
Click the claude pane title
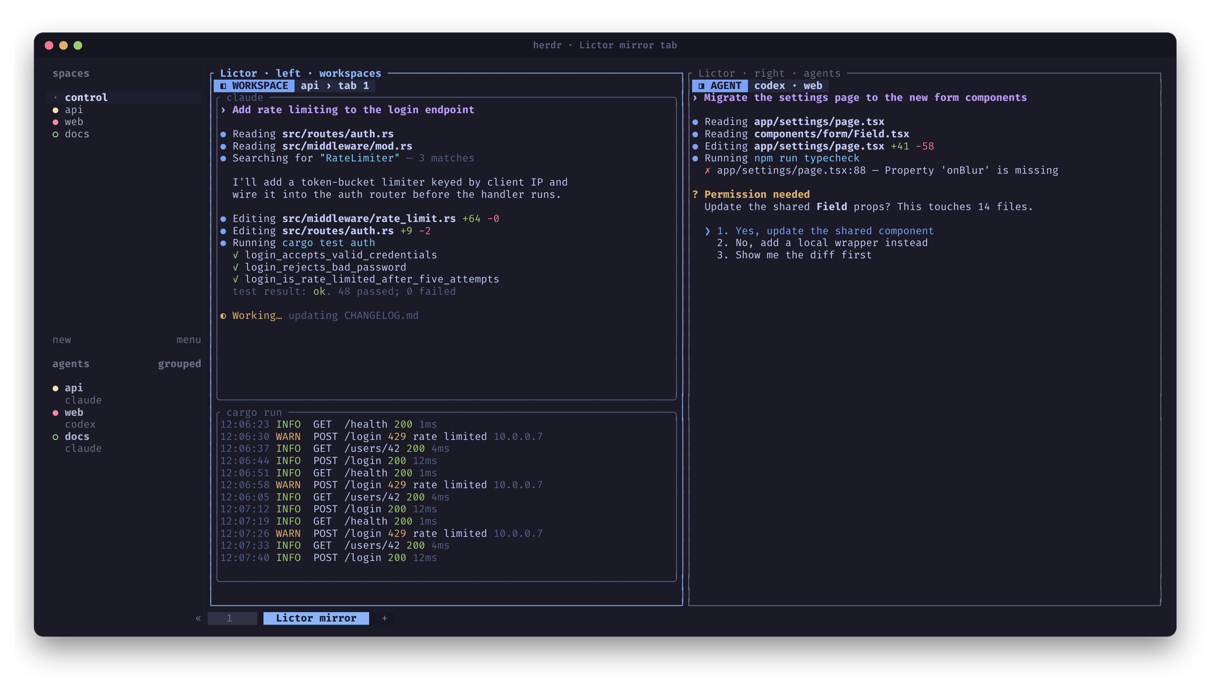[244, 97]
